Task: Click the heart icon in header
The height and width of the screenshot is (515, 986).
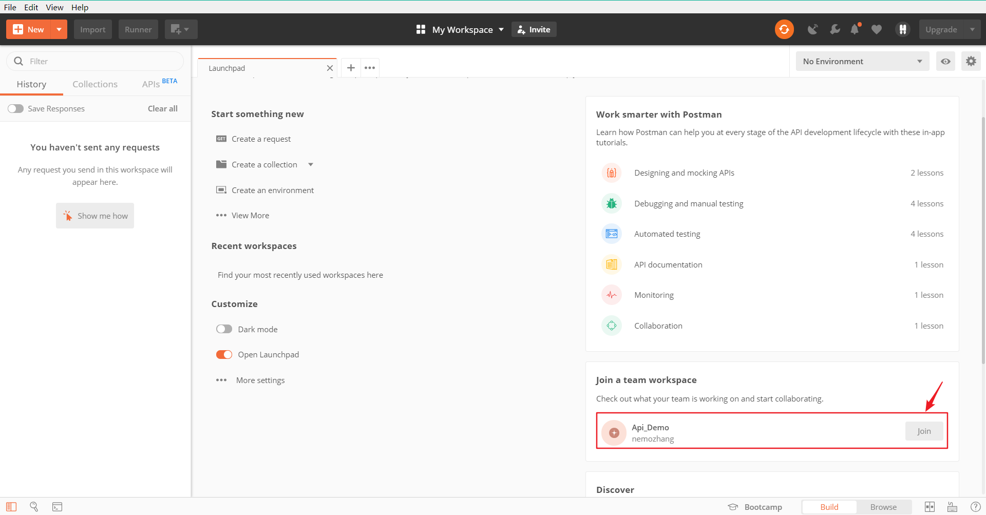Action: pyautogui.click(x=877, y=29)
